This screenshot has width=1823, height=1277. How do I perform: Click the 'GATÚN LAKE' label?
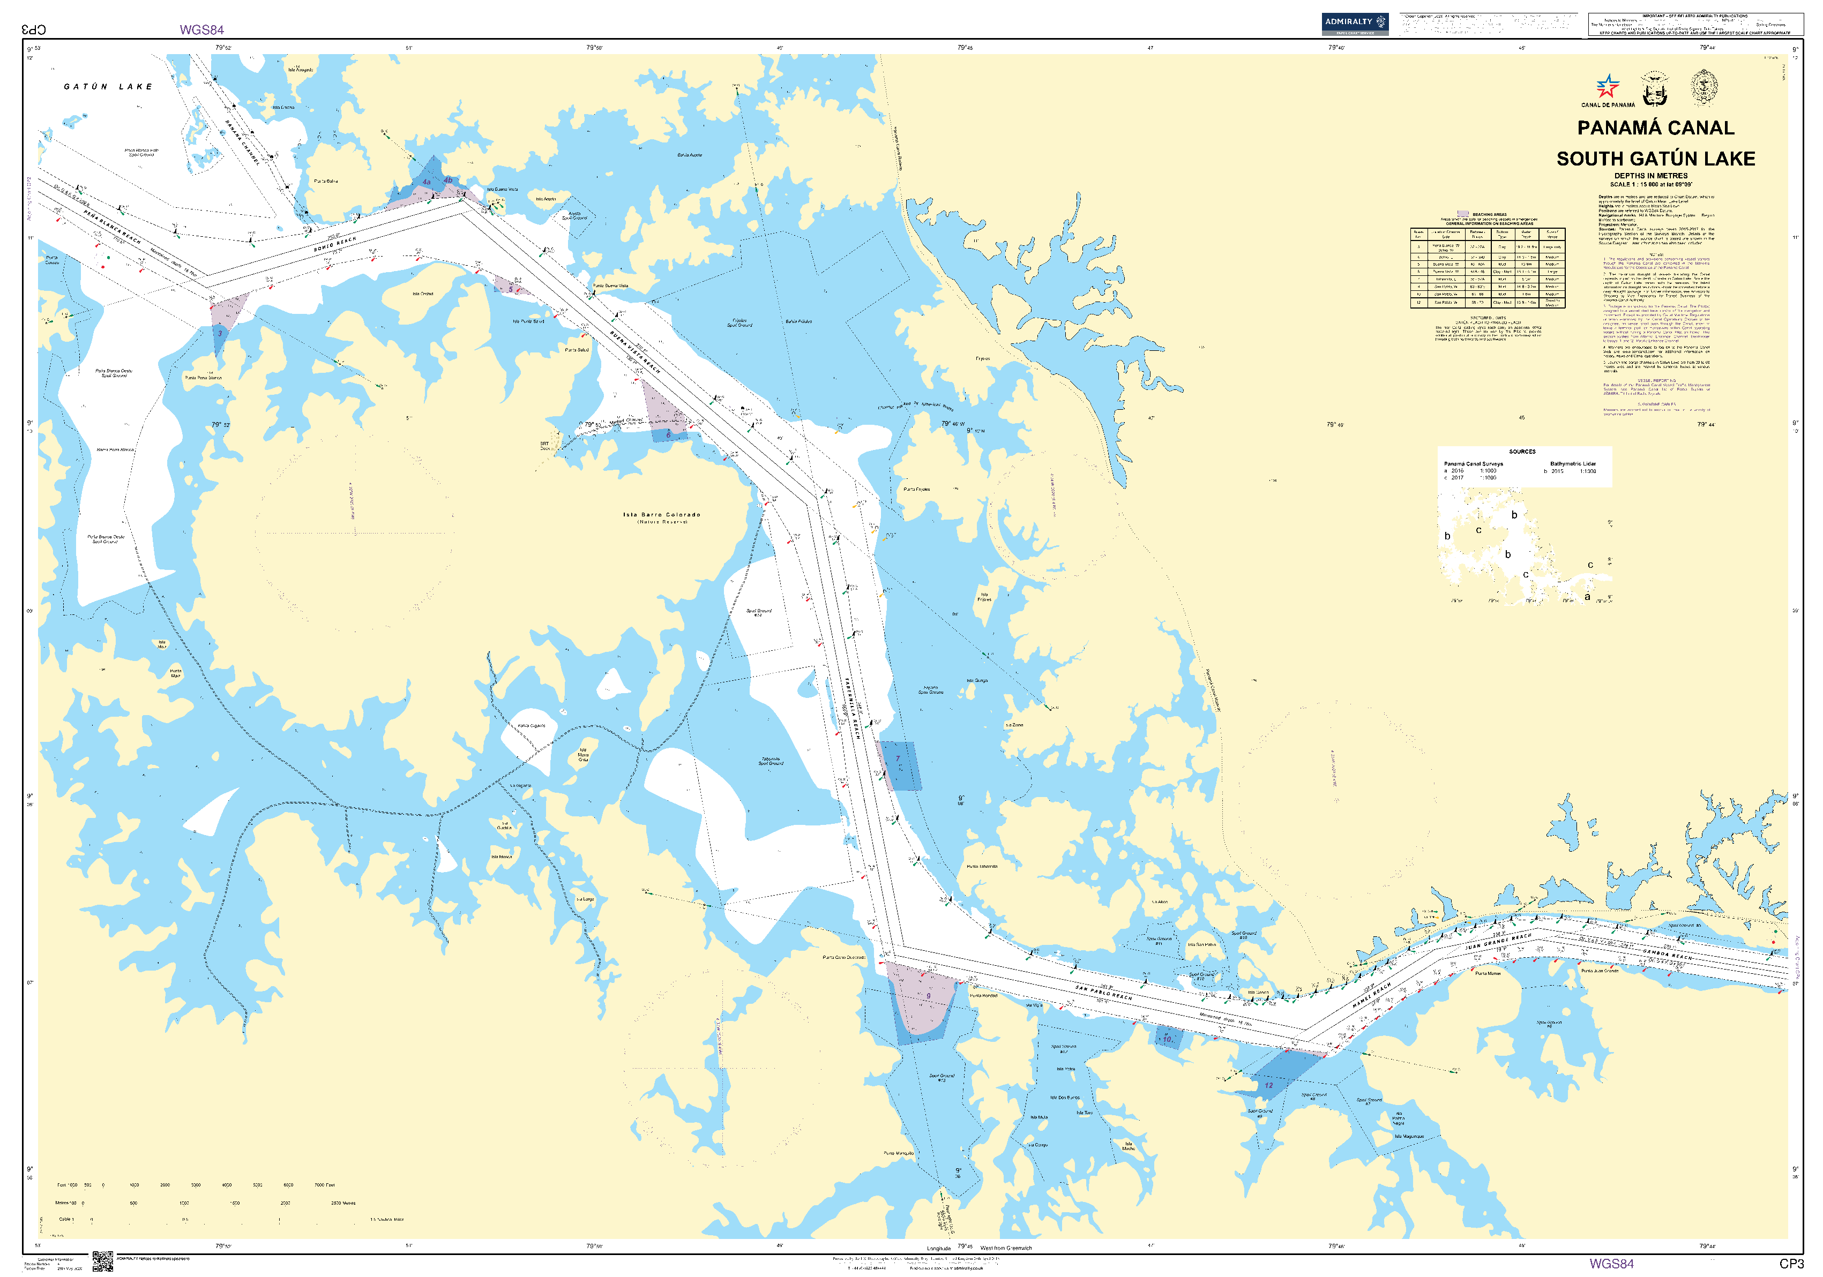tap(108, 87)
